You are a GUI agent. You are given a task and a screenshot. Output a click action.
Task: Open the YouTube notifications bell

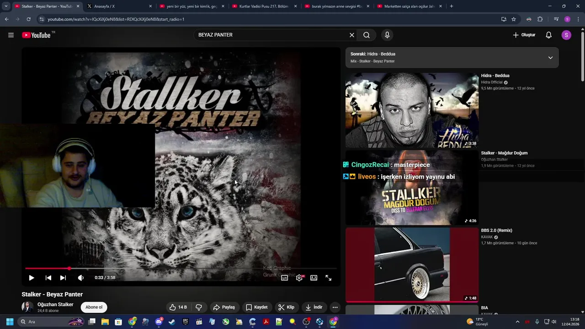click(x=549, y=35)
